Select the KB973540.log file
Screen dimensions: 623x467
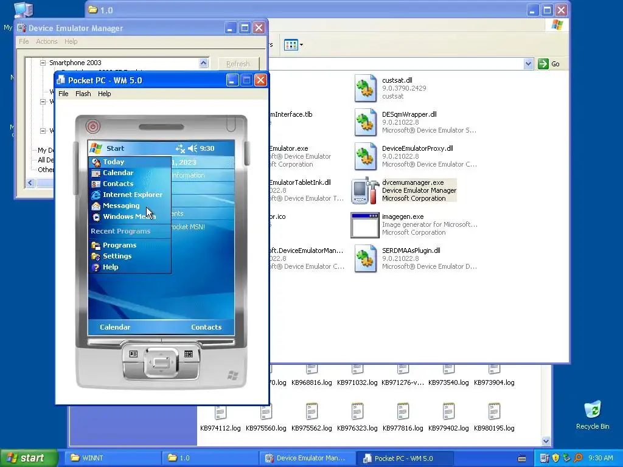click(448, 376)
